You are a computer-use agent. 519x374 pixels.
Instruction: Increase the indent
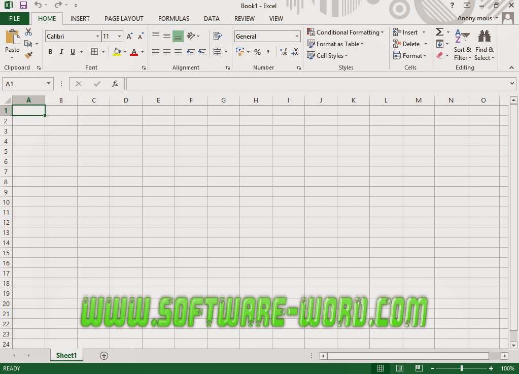point(202,52)
